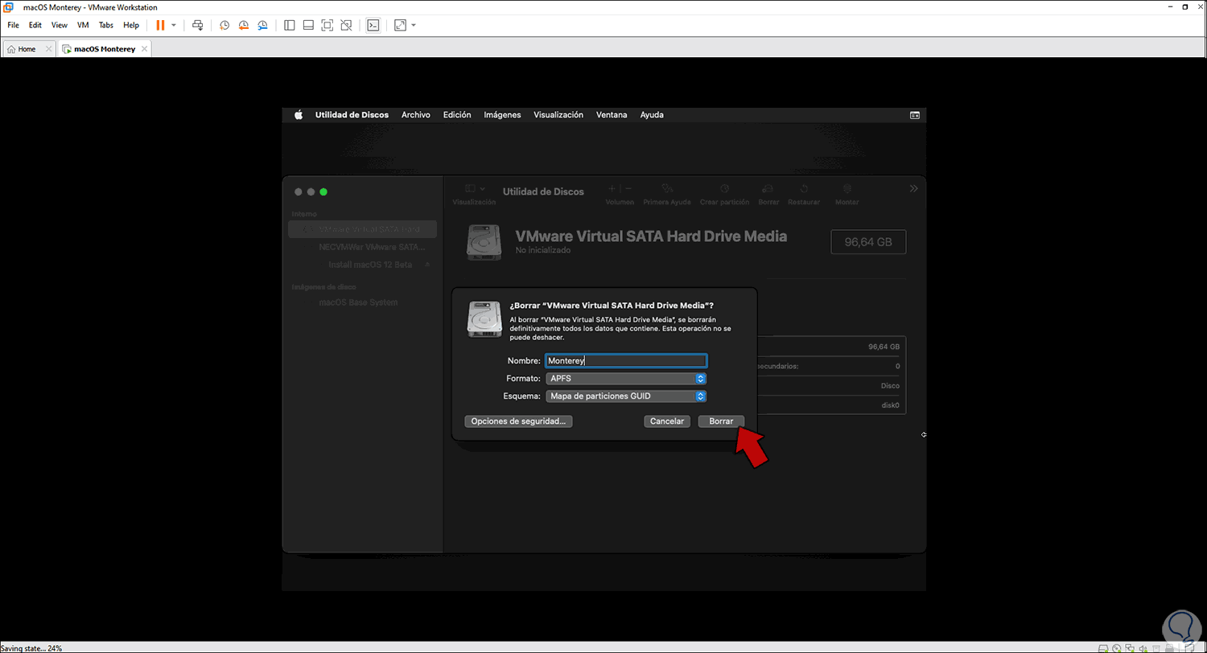
Task: Enter full screen mode icon
Action: coord(327,25)
